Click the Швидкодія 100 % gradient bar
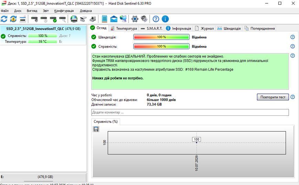 point(161,37)
